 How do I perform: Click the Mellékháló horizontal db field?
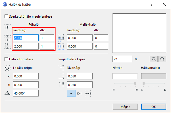[101, 38]
